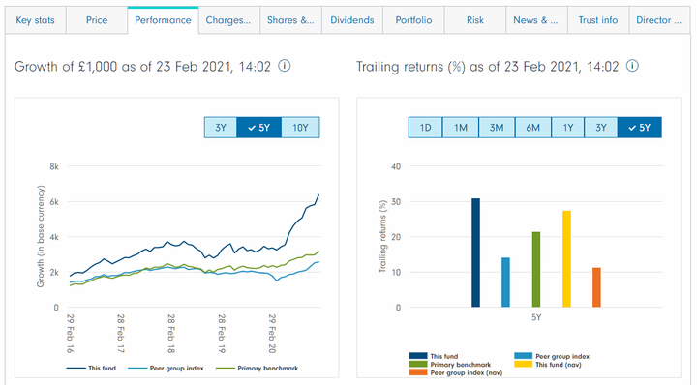Click the light blue Peer group index bar
Screen dimensions: 697x385
pyautogui.click(x=506, y=282)
